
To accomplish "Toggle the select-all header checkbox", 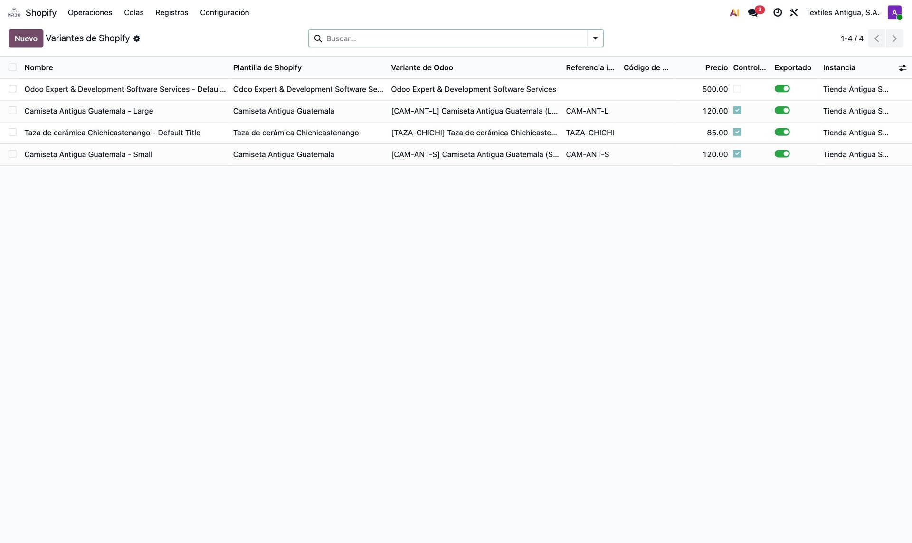I will [x=12, y=67].
